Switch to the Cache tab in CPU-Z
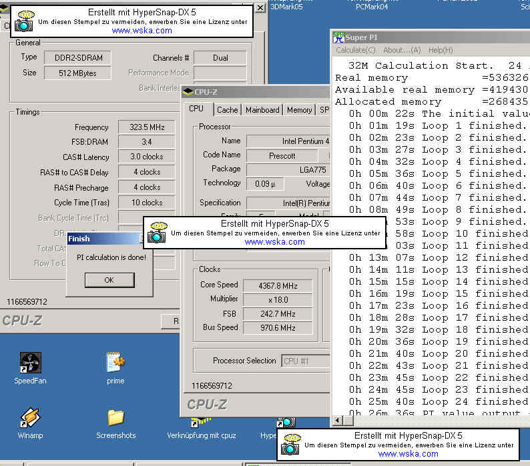530x466 pixels. click(x=228, y=110)
